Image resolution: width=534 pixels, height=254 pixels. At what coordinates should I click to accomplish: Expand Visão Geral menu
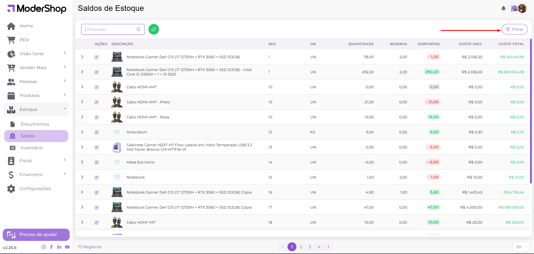tap(36, 54)
